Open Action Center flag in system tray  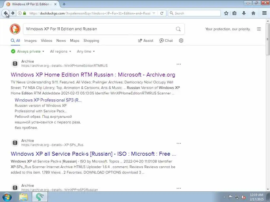(x=230, y=197)
